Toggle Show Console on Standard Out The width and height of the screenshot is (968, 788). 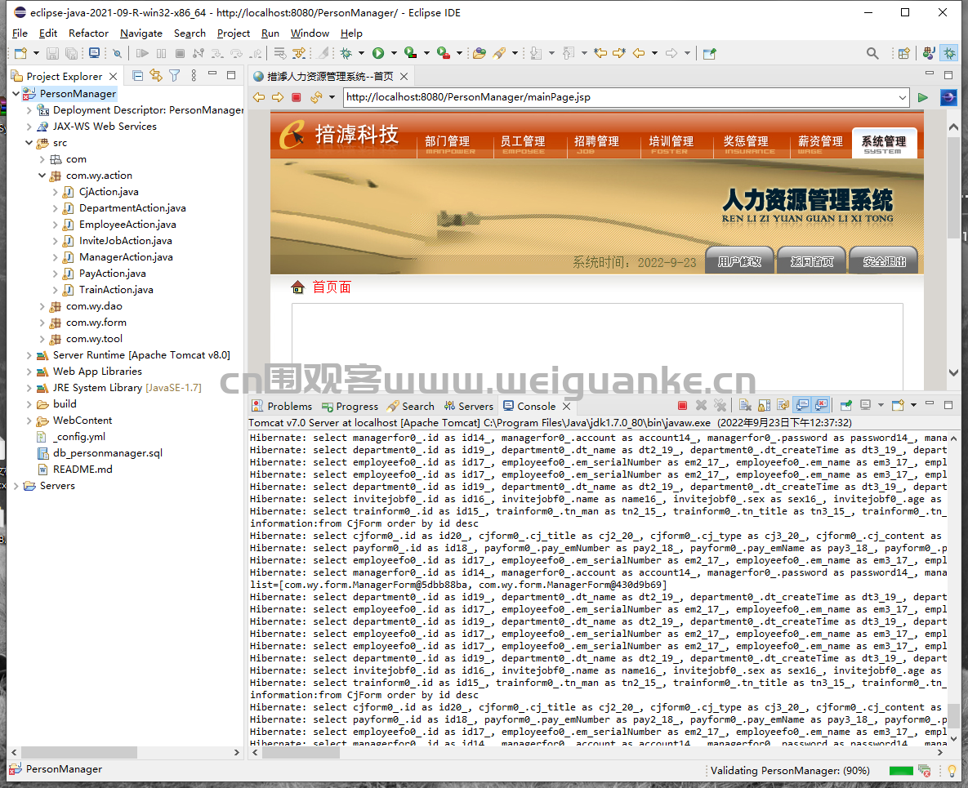[x=802, y=405]
